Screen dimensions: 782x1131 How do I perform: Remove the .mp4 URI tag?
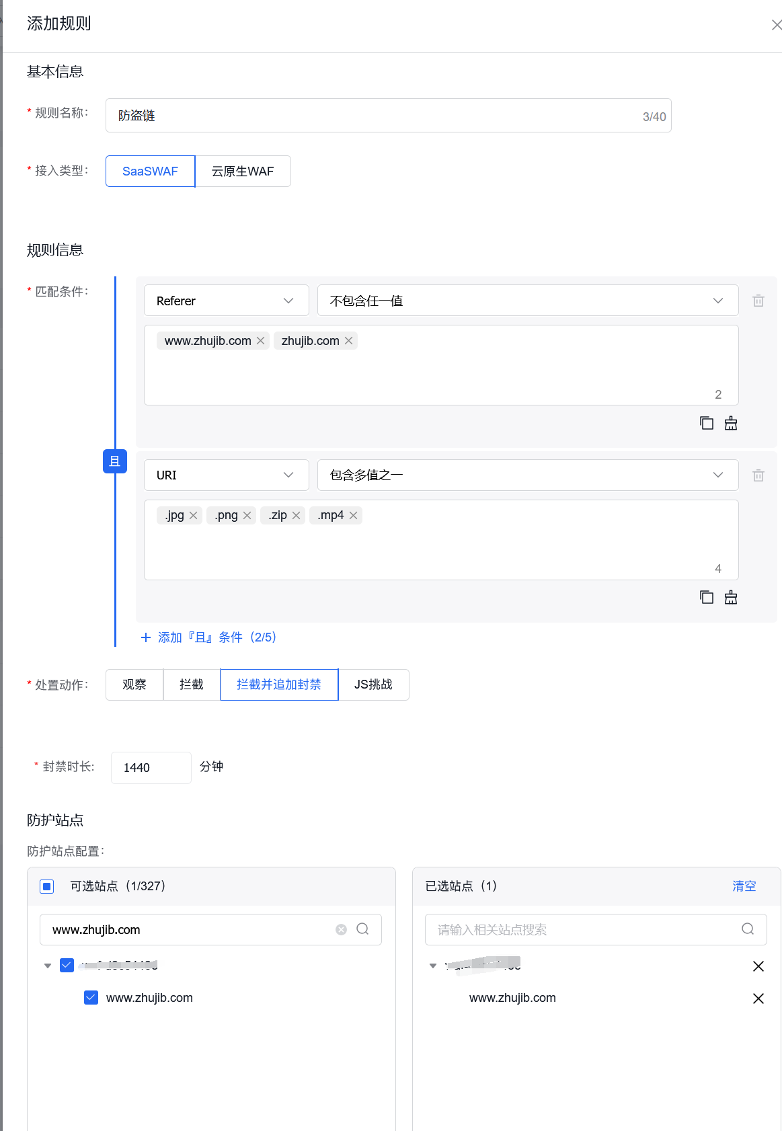tap(354, 515)
